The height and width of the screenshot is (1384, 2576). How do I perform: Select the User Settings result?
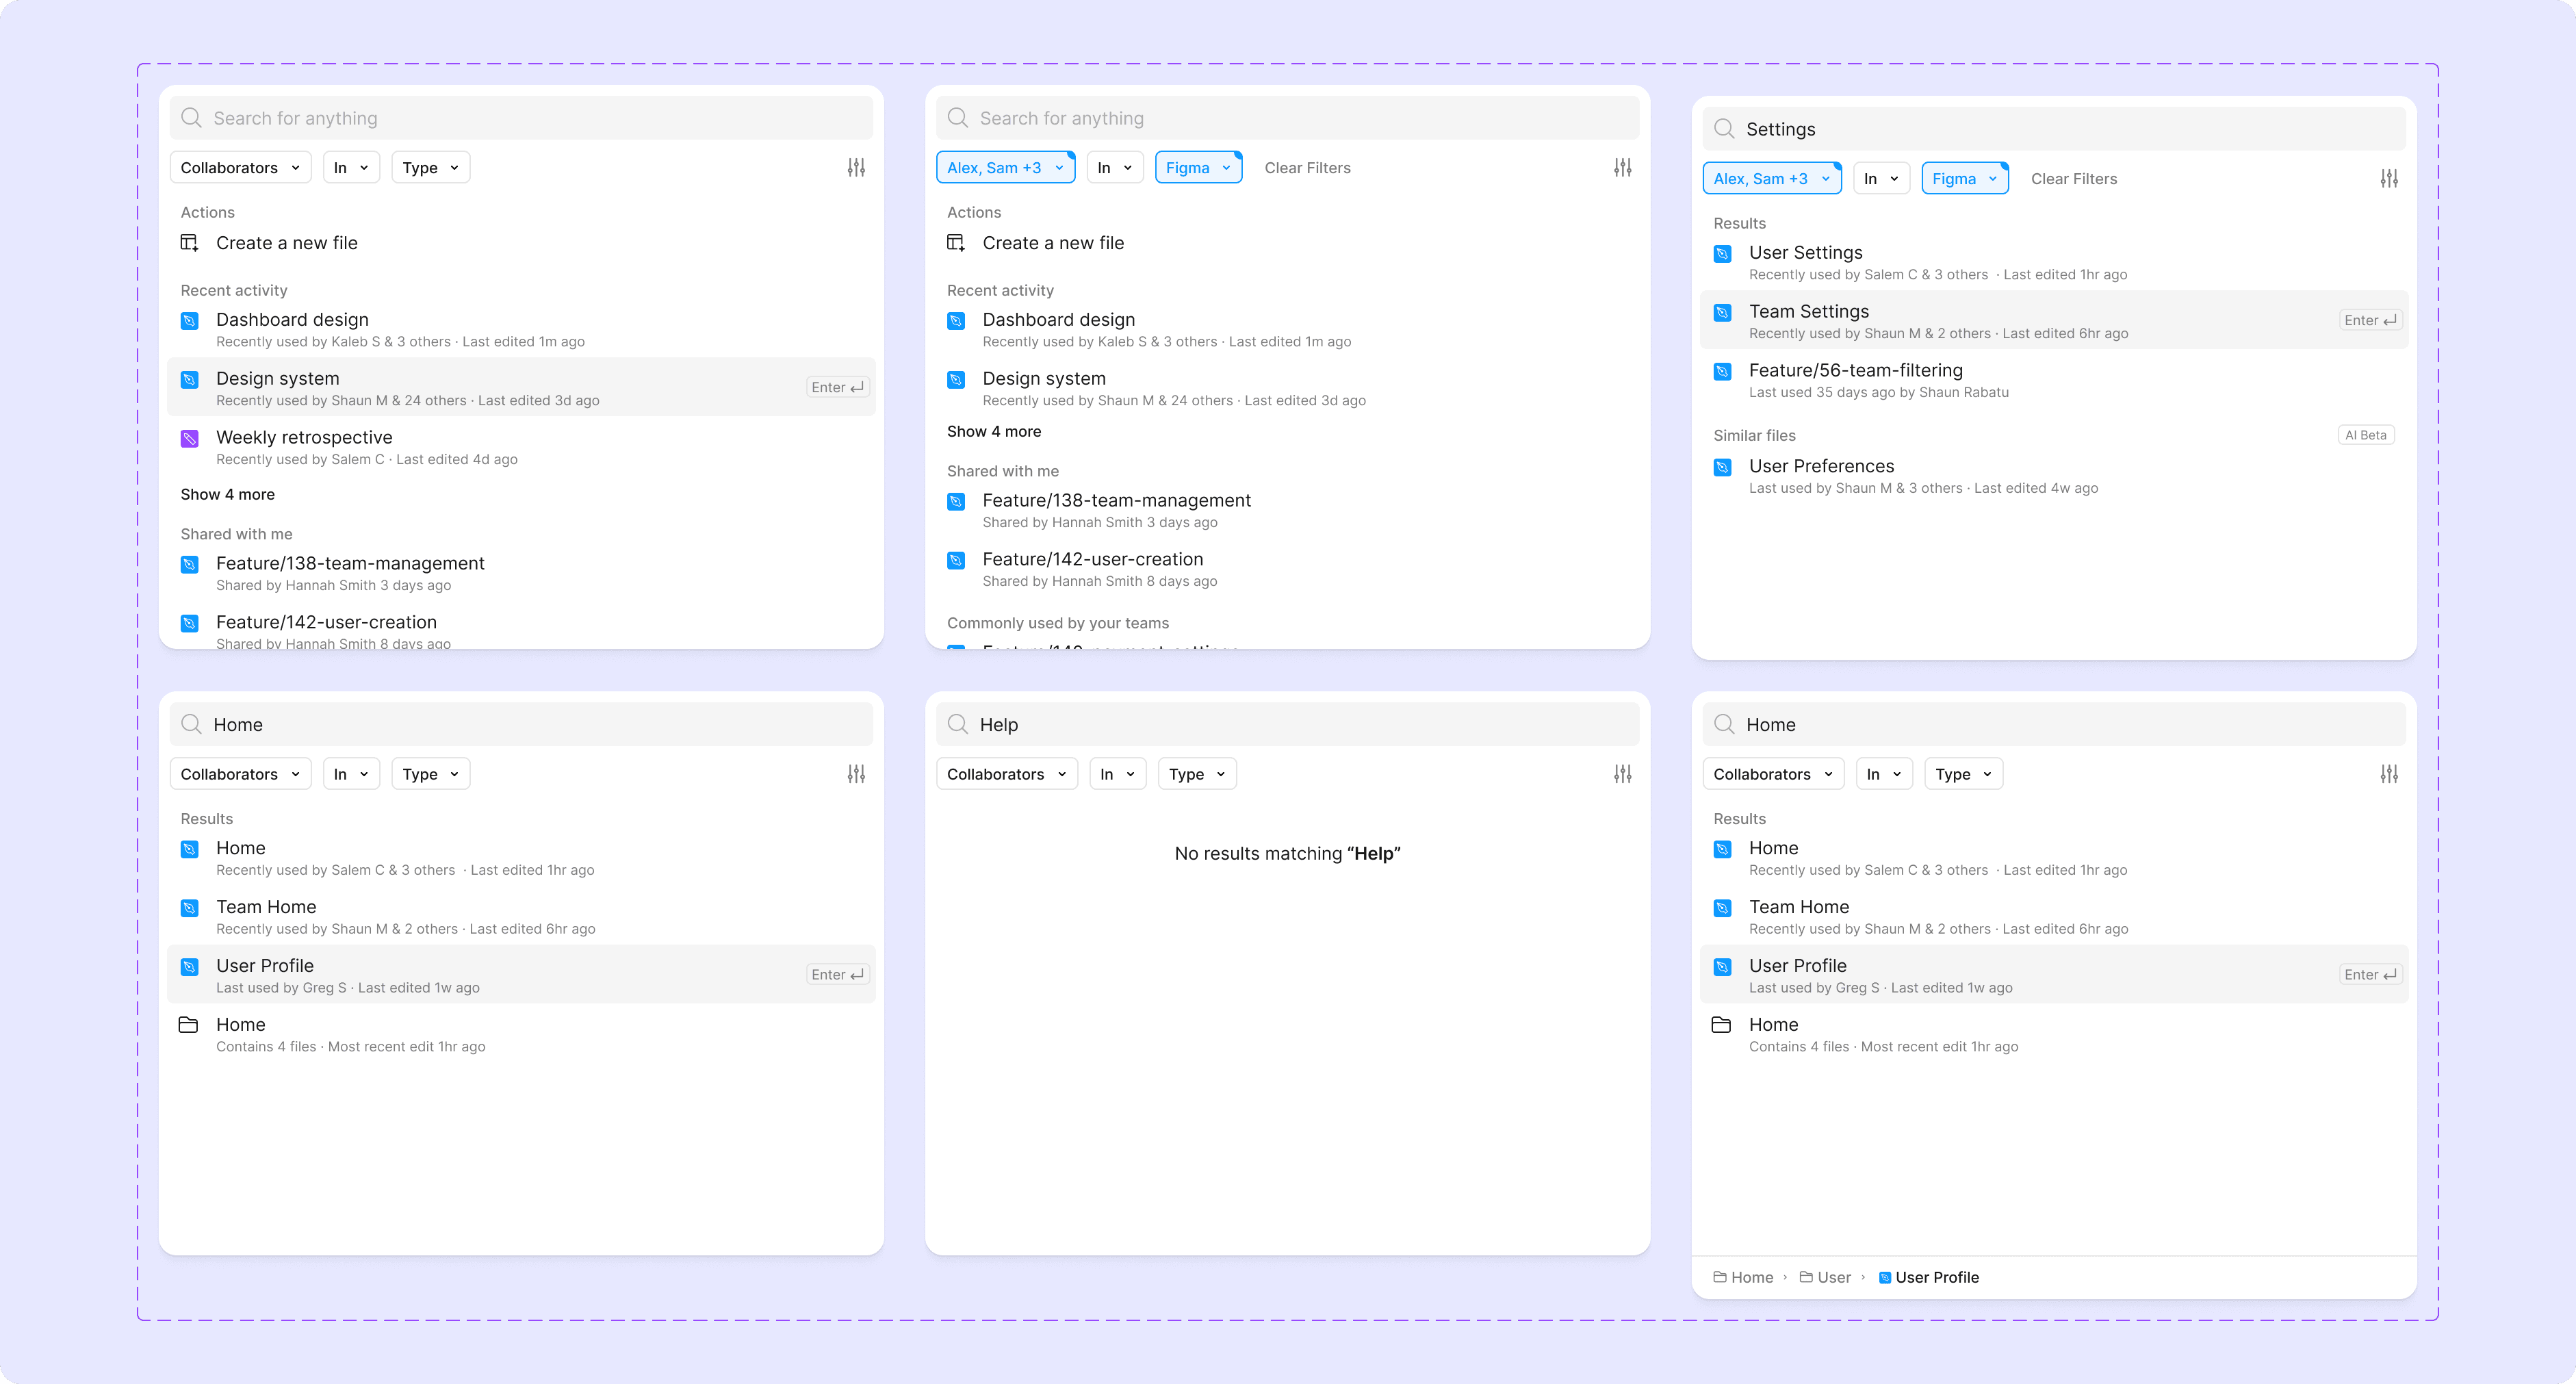click(2054, 262)
